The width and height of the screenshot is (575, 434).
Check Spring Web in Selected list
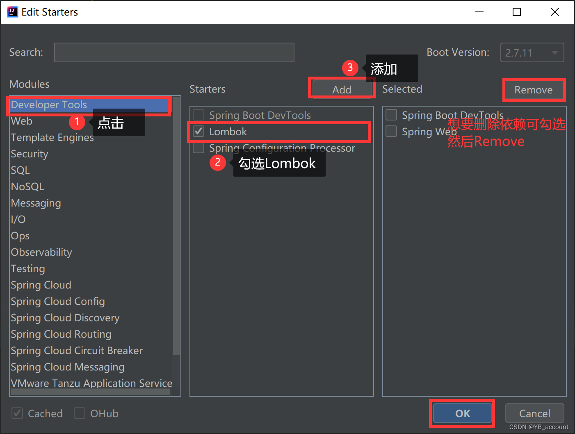(x=392, y=132)
